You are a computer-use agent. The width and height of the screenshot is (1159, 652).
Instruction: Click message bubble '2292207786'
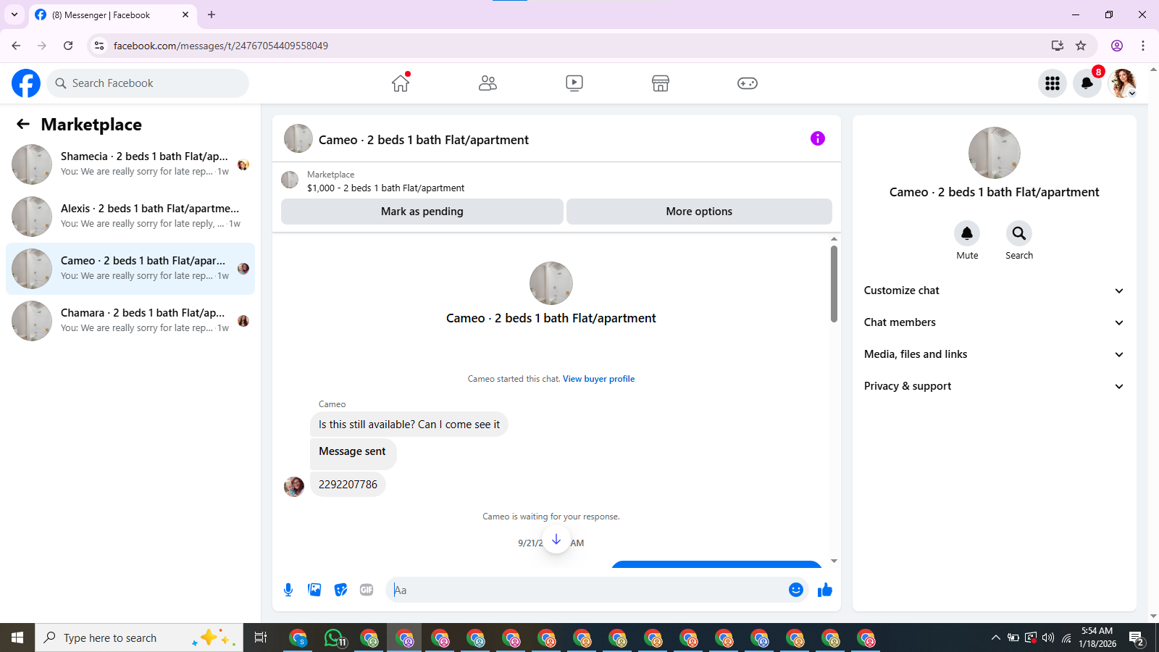click(x=348, y=484)
